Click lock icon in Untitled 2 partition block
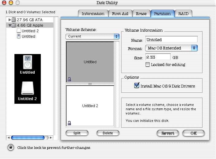This screenshot has height=159, width=216. [x=69, y=123]
